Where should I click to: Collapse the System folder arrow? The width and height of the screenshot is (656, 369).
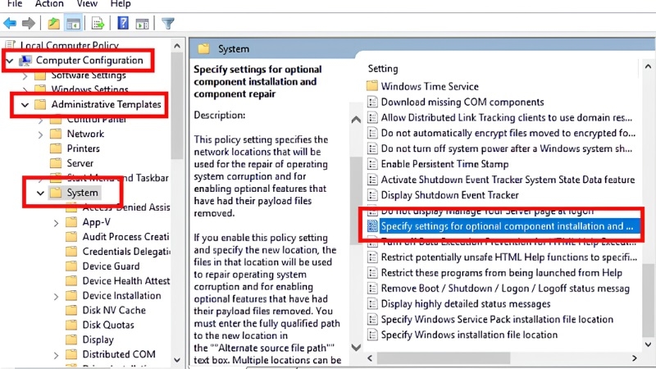[40, 194]
